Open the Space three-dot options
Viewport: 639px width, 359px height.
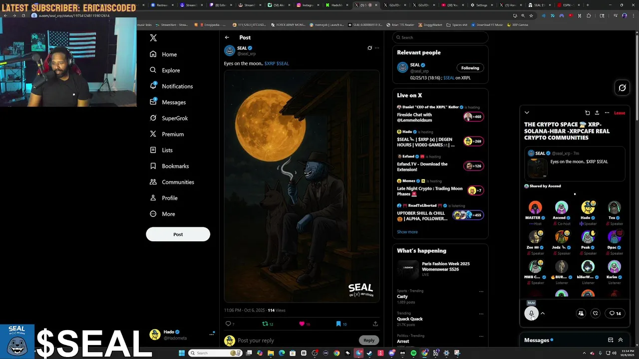(607, 113)
